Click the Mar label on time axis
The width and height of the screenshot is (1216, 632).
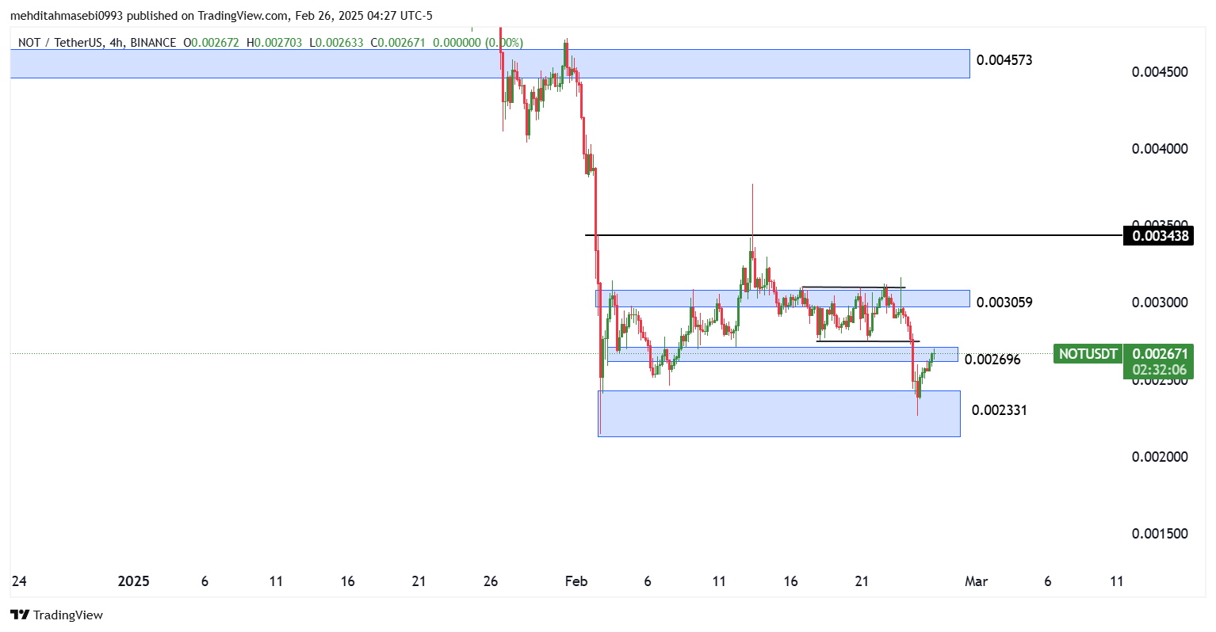[x=976, y=581]
